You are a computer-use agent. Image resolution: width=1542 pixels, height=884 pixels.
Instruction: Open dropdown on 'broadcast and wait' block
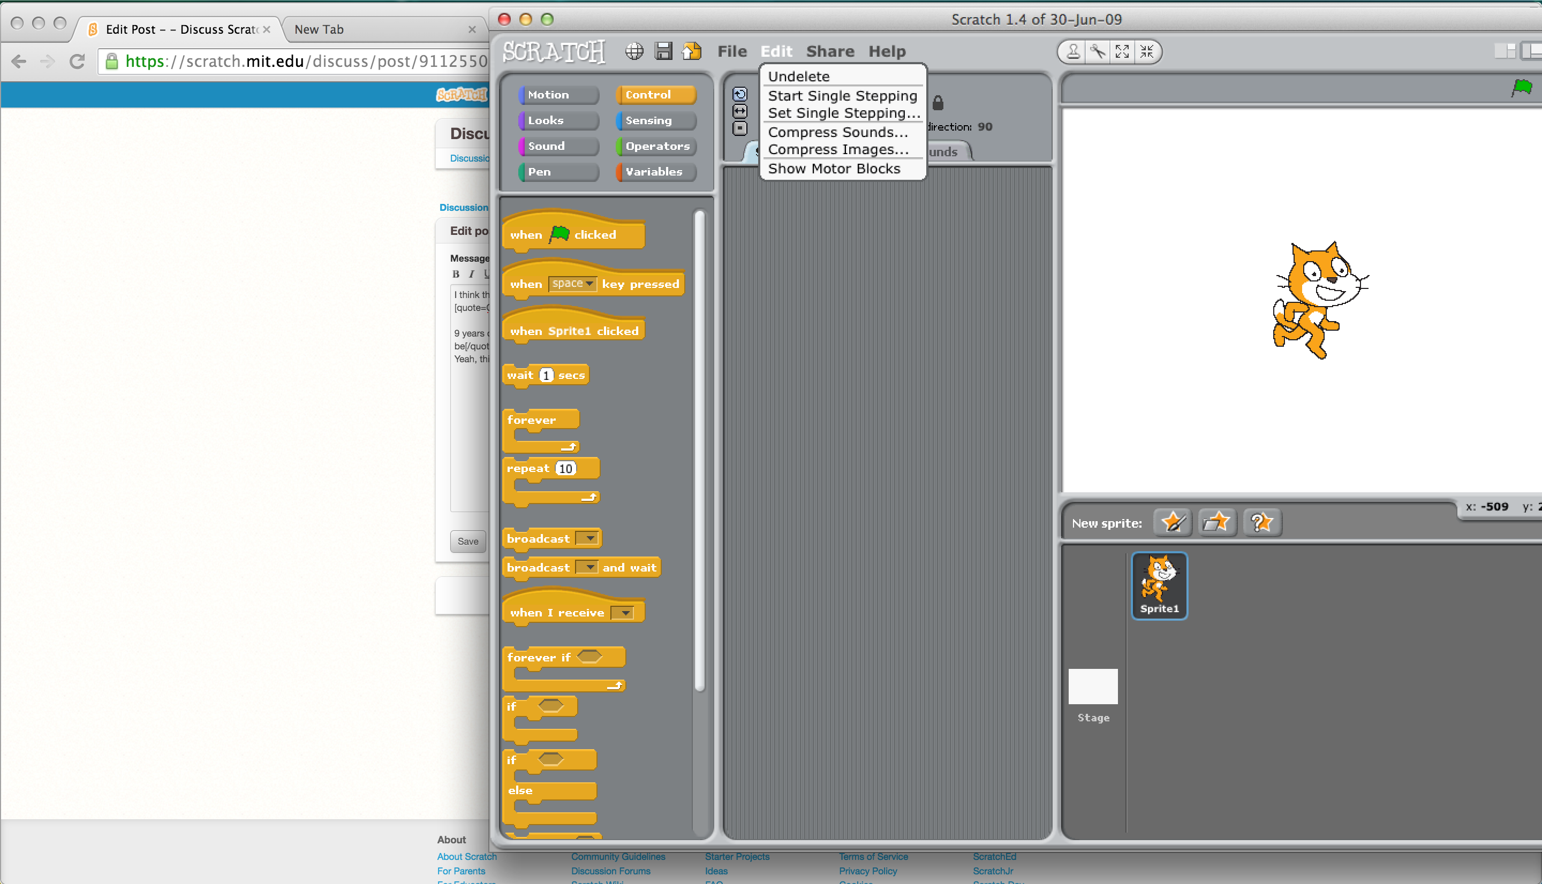[587, 567]
